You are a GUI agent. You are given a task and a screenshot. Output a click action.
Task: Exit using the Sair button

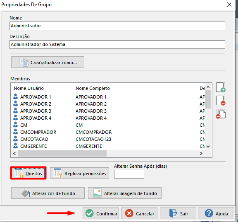[178, 213]
